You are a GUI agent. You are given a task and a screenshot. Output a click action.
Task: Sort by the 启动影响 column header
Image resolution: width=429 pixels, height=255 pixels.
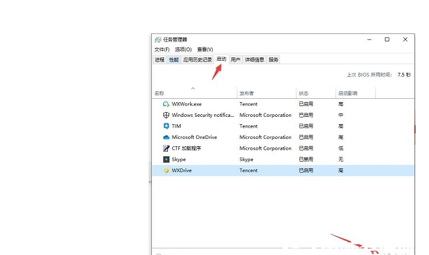tap(348, 93)
